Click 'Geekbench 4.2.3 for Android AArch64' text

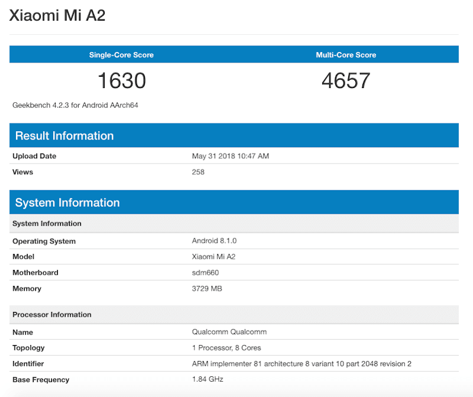point(75,105)
